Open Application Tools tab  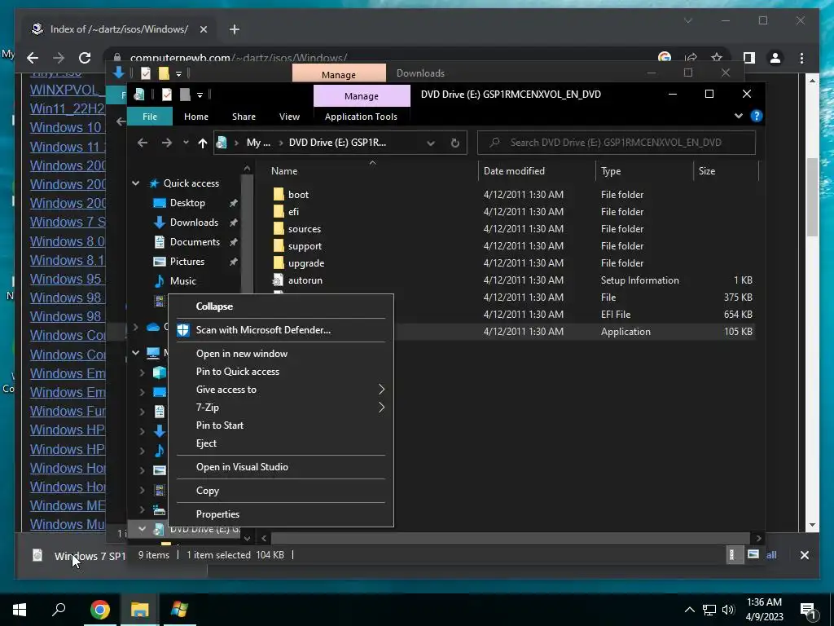[361, 117]
